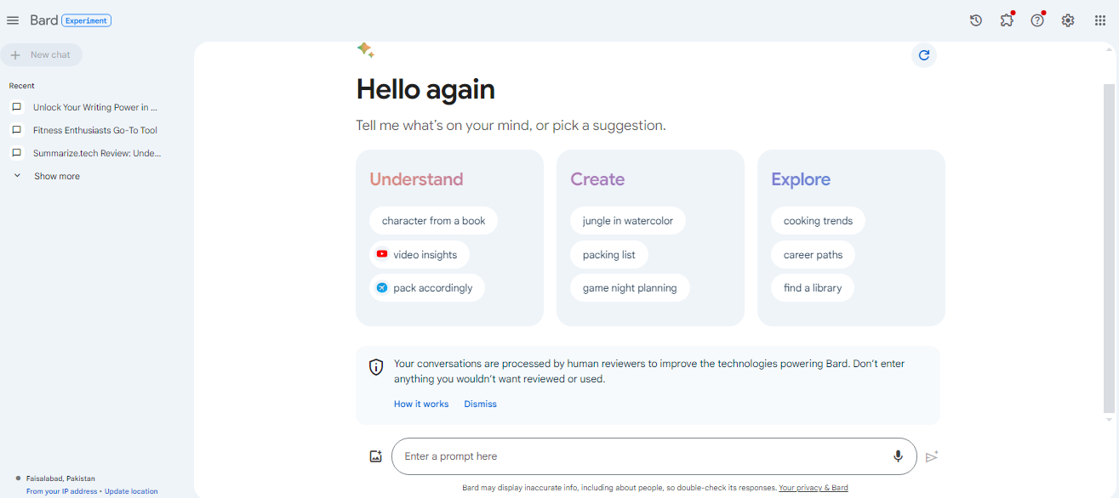This screenshot has width=1119, height=498.
Task: Open the How it works link
Action: (x=421, y=404)
